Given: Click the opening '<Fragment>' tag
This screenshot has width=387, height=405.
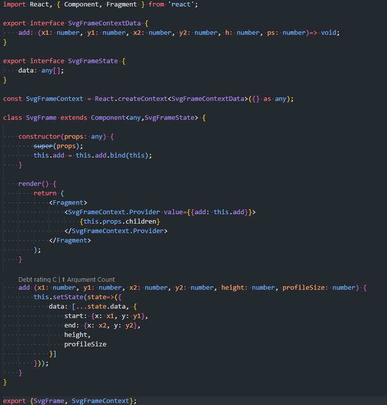Looking at the screenshot, I should (x=68, y=203).
